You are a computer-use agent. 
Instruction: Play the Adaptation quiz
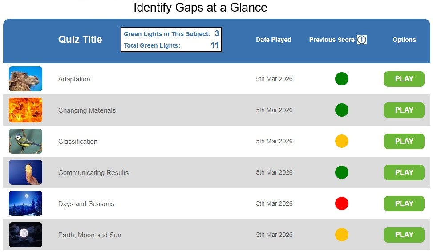tap(404, 79)
